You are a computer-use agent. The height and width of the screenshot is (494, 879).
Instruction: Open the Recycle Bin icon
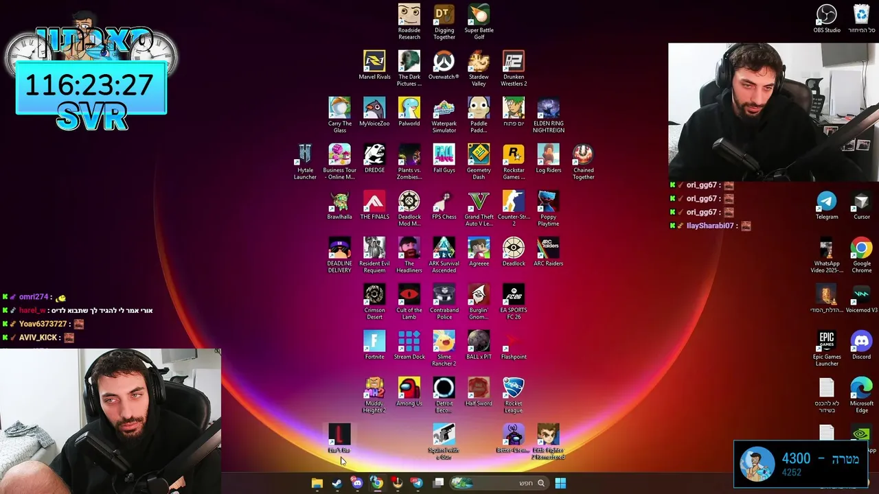coord(862,19)
